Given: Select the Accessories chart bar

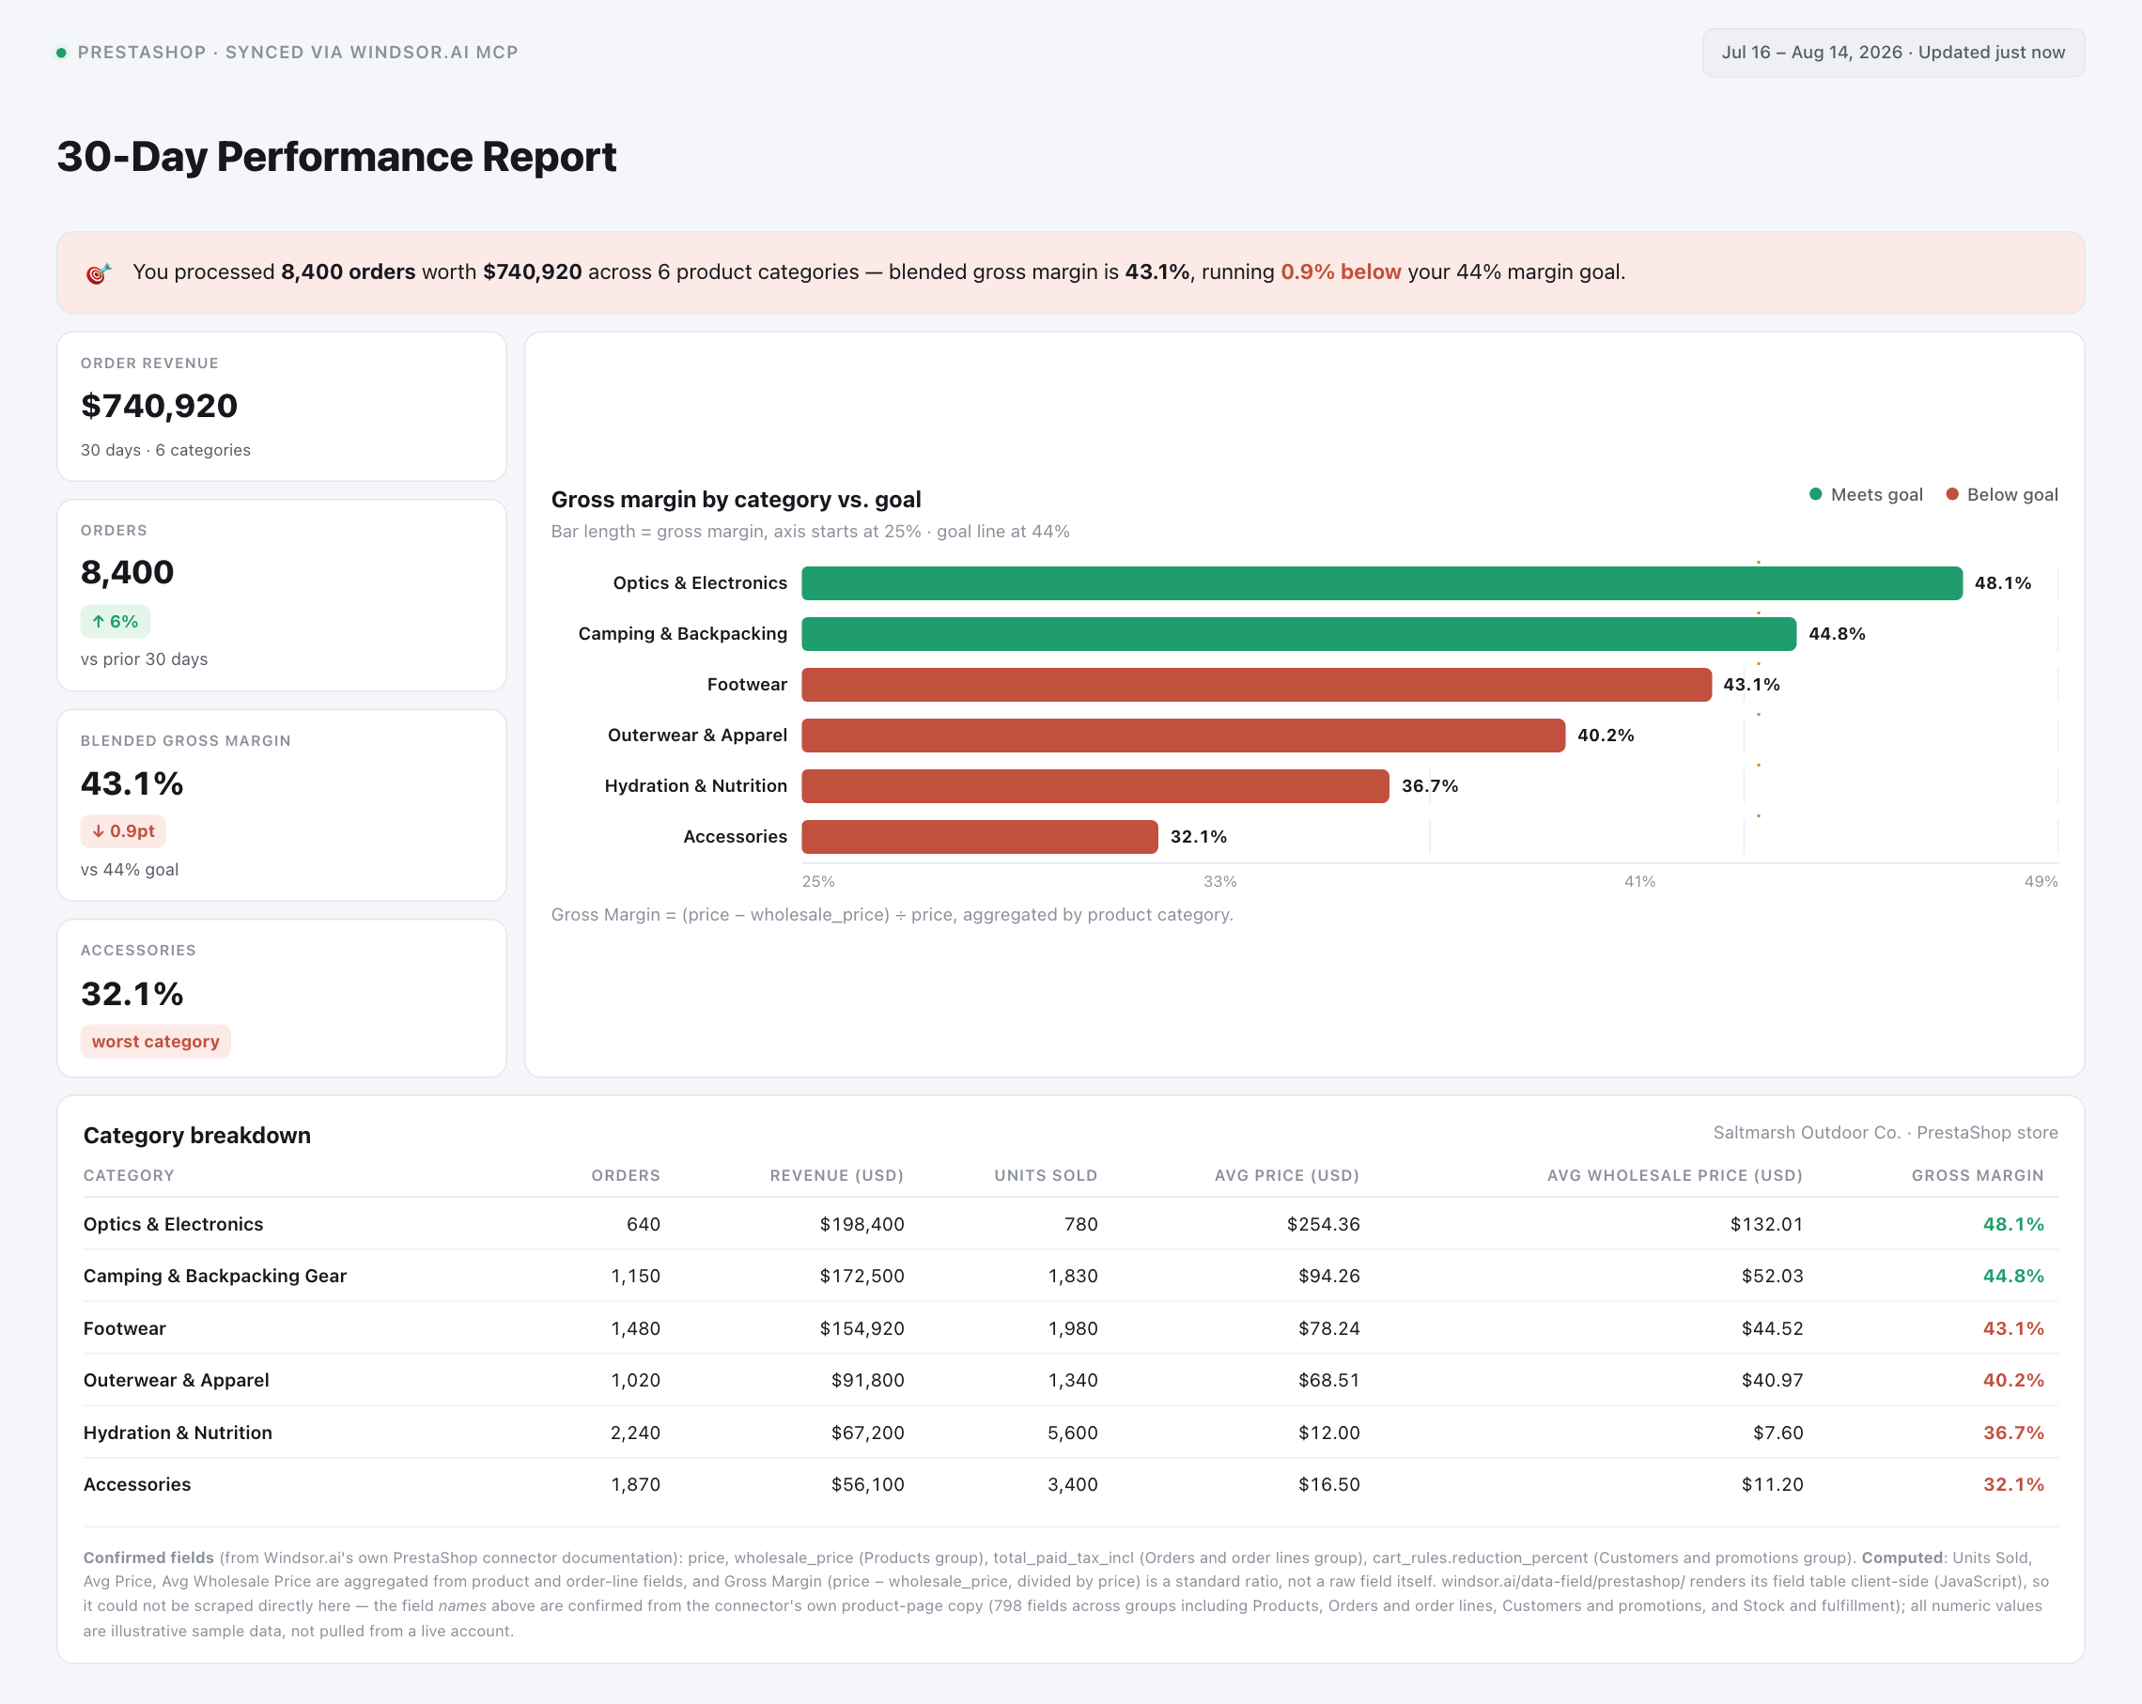Looking at the screenshot, I should point(980,837).
